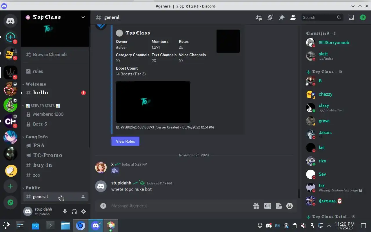Open file manager in taskbar
The width and height of the screenshot is (371, 232).
click(66, 226)
